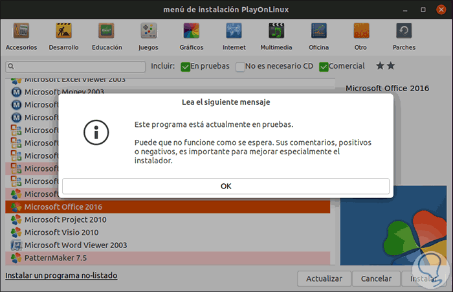Open the Desarrollo category
The width and height of the screenshot is (453, 292).
63,37
